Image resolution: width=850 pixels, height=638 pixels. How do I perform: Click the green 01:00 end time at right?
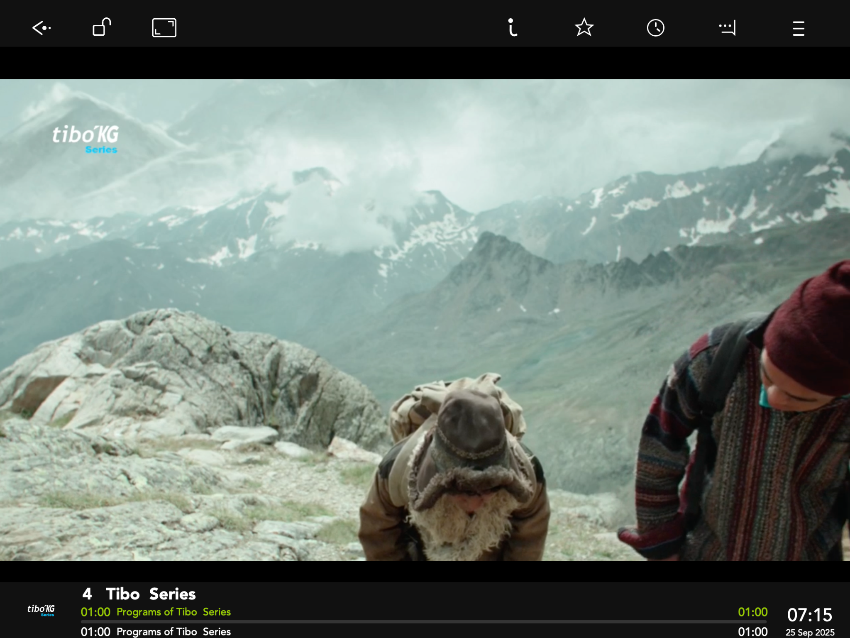click(752, 612)
